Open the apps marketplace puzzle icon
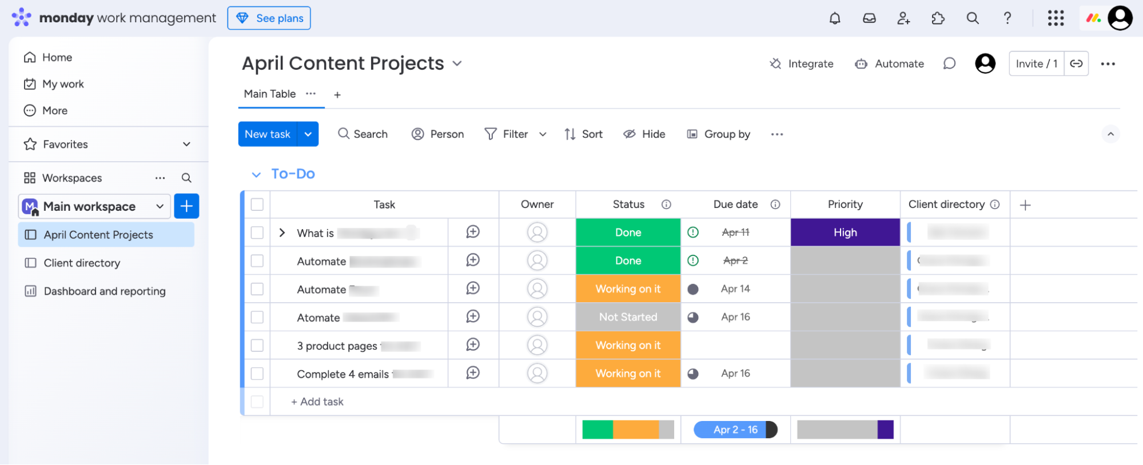Viewport: 1143px width, 465px height. 938,18
